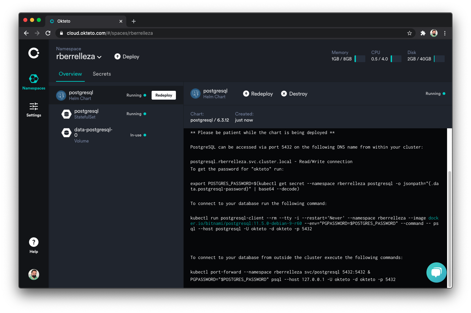The height and width of the screenshot is (313, 471).
Task: Click Redeploy in the details header
Action: click(258, 94)
